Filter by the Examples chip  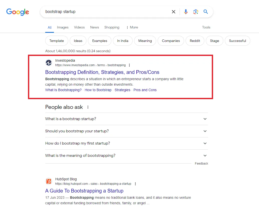pyautogui.click(x=100, y=41)
